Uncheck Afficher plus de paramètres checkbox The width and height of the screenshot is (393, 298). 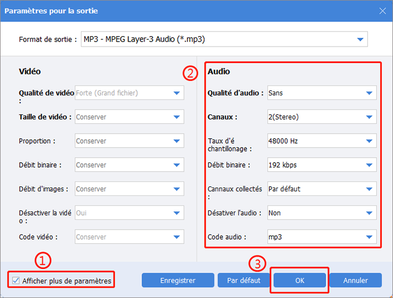pos(16,281)
